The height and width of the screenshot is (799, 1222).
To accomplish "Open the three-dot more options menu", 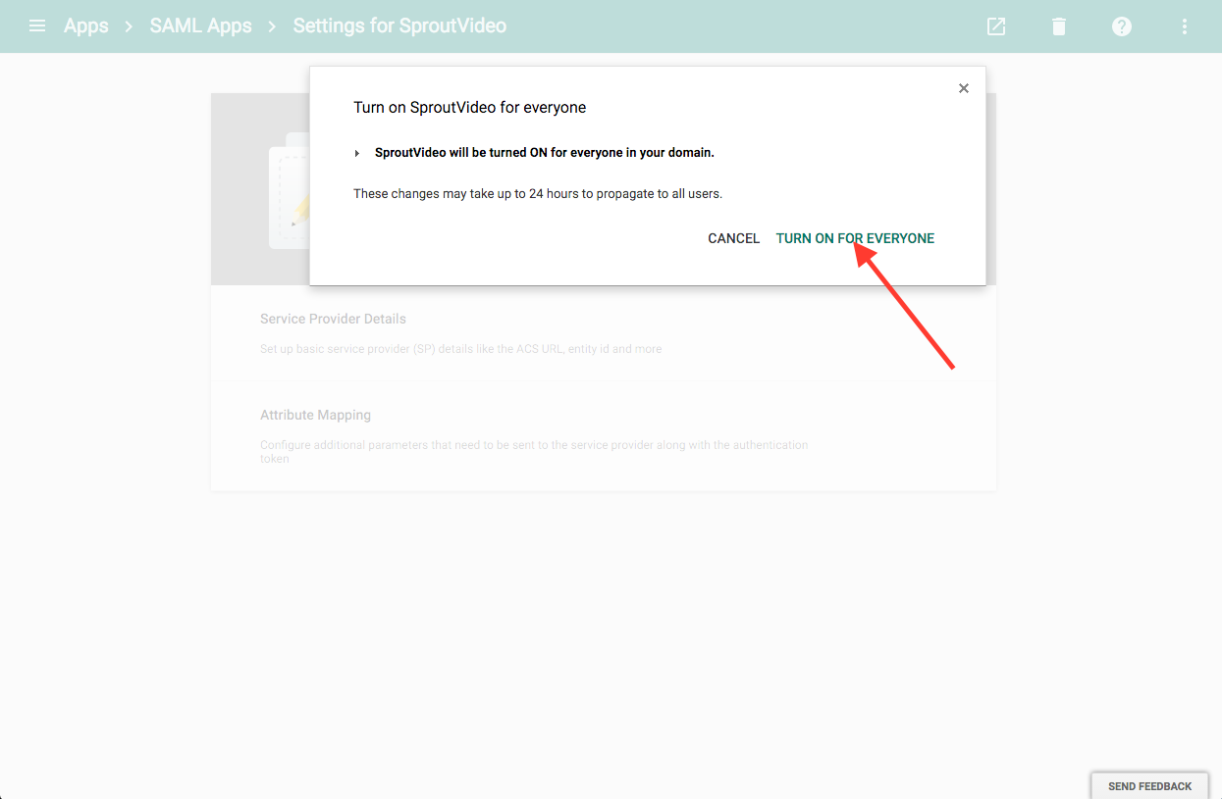I will tap(1185, 26).
